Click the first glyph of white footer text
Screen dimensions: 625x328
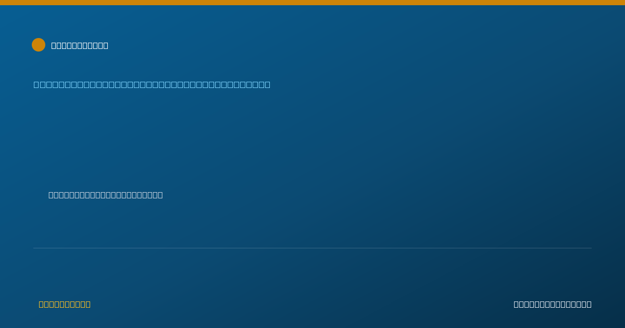(516, 304)
